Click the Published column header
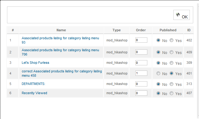Image resolution: width=199 pixels, height=119 pixels. [x=168, y=30]
